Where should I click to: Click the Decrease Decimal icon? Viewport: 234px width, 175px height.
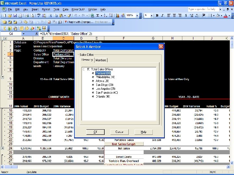pos(197,16)
